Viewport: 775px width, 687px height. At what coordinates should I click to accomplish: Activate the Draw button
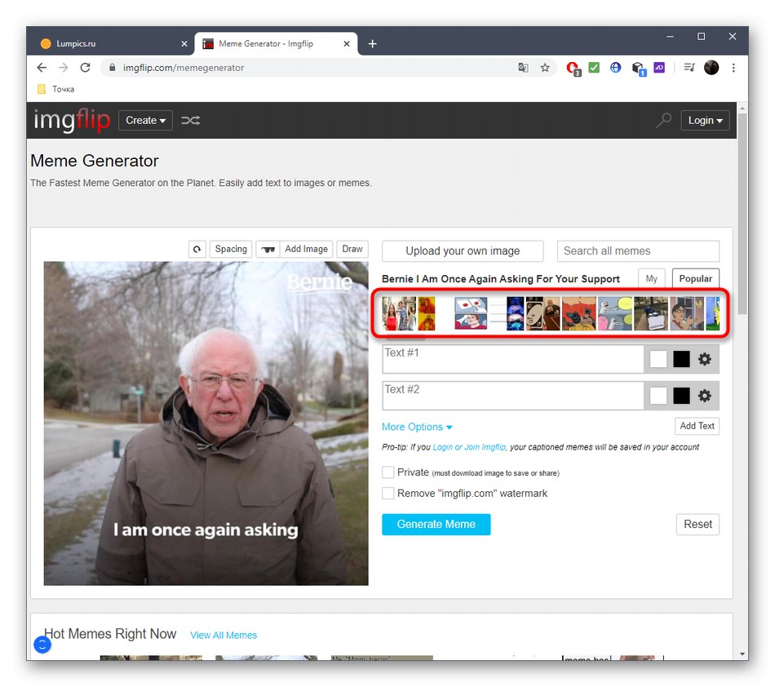pos(352,249)
